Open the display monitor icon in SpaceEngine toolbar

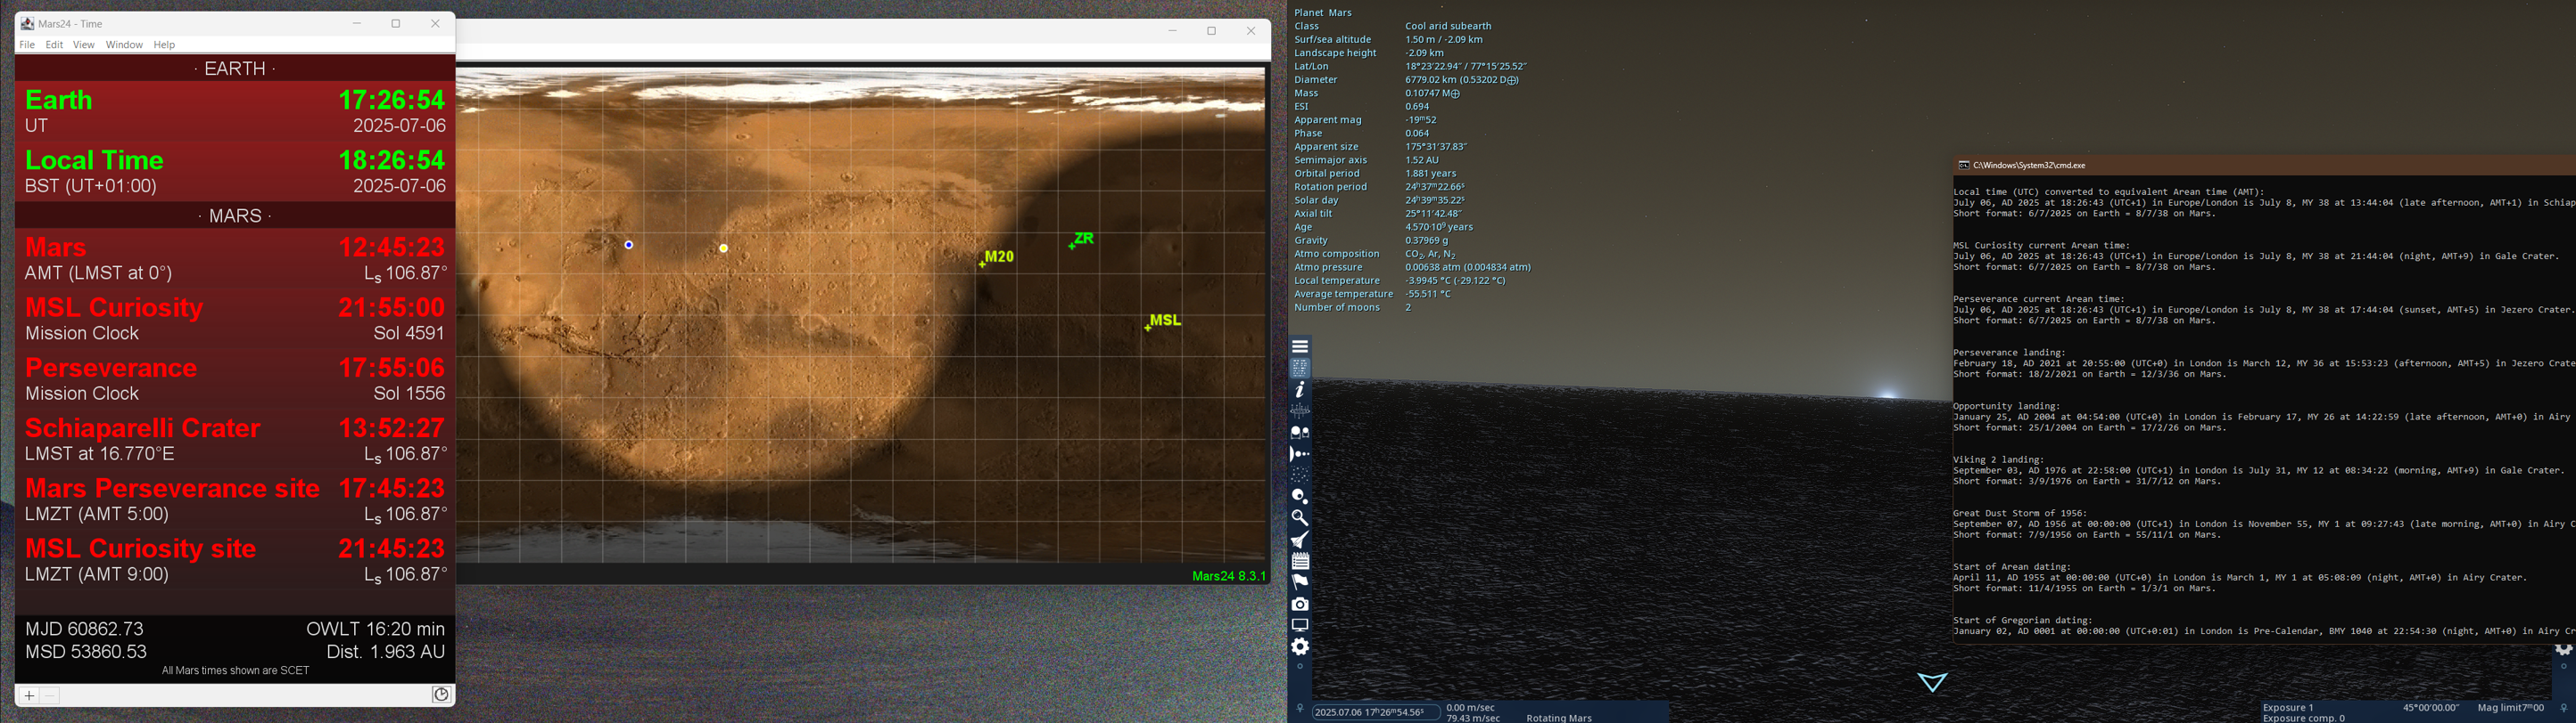click(1300, 625)
